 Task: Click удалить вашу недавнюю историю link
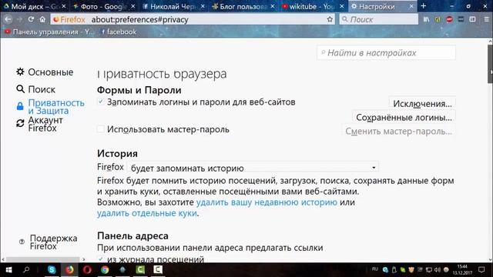(267, 202)
